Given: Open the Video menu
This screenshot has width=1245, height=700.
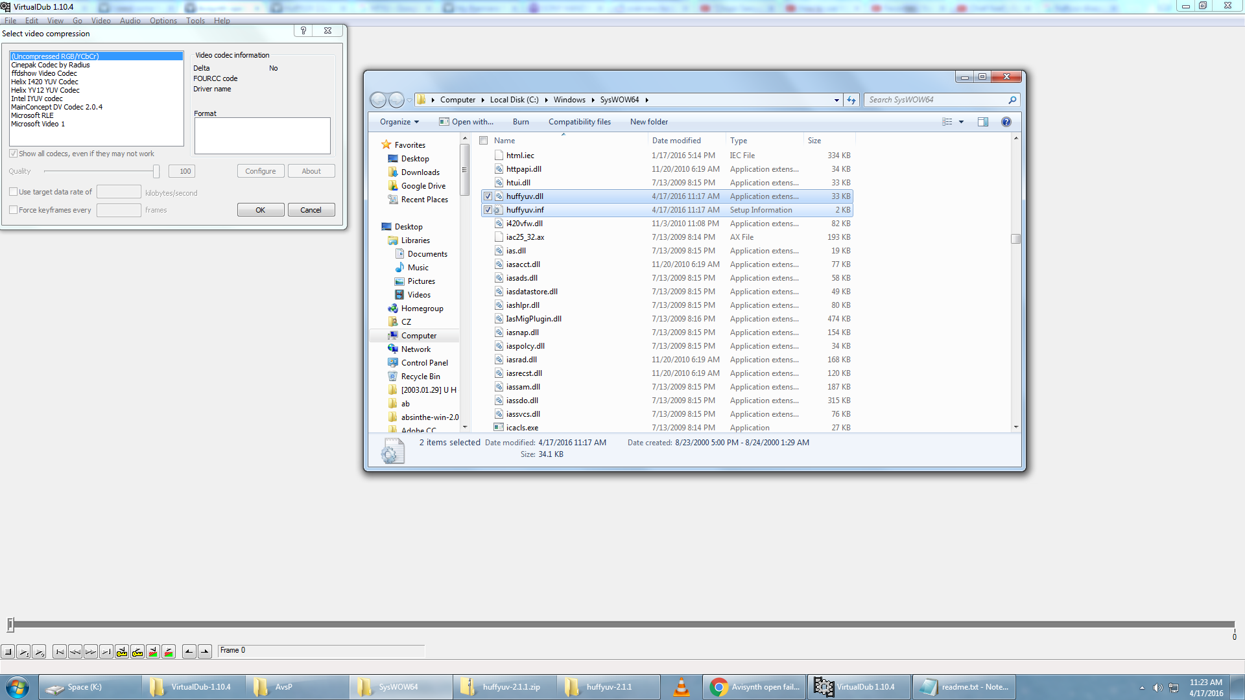Looking at the screenshot, I should tap(101, 21).
